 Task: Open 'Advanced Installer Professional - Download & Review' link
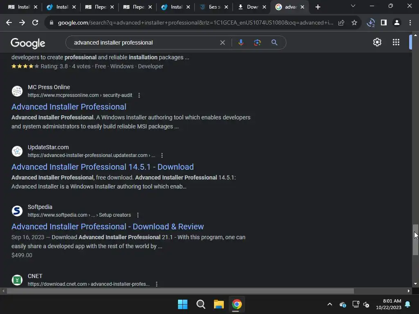[x=108, y=227]
